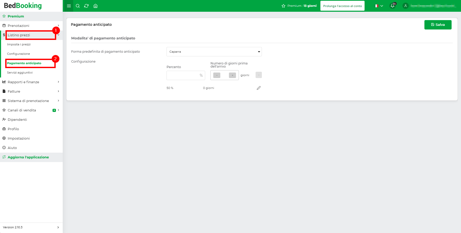Open the notifications bell
This screenshot has width=461, height=233.
tap(393, 6)
